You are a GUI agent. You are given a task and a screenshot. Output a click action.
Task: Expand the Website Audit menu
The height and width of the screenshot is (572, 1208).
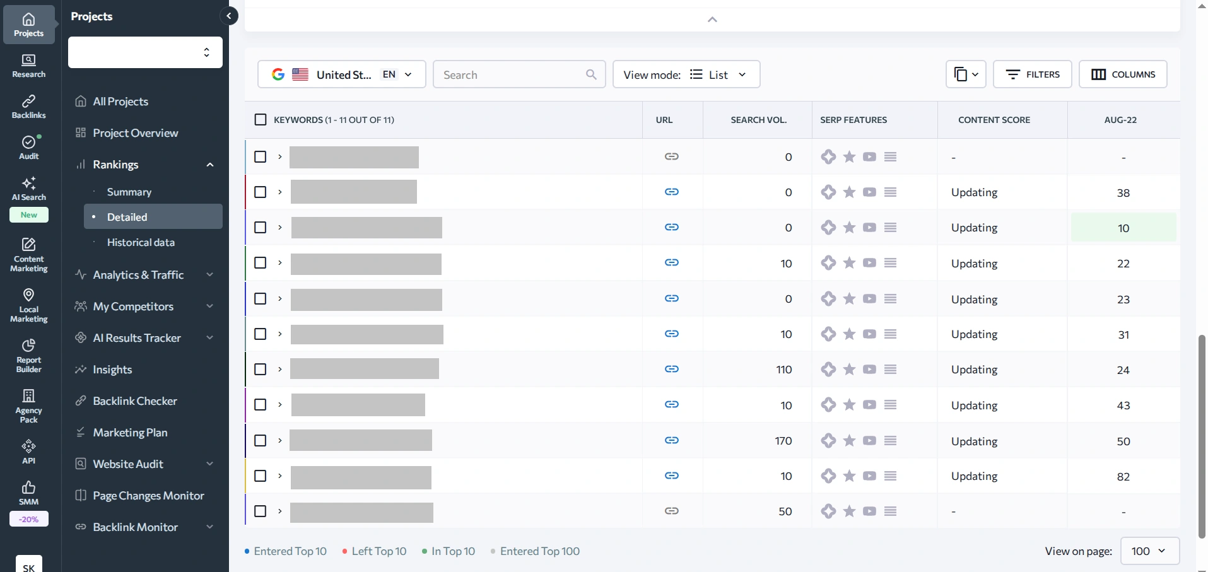pyautogui.click(x=210, y=464)
